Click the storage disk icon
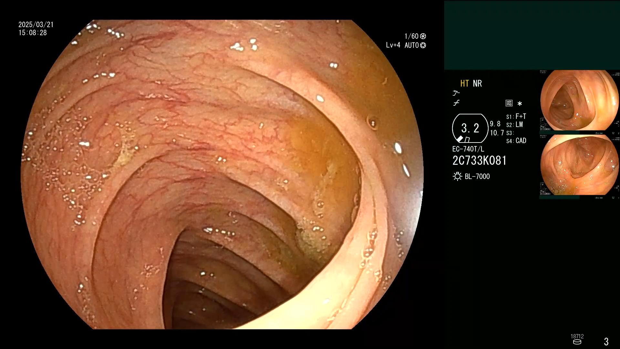This screenshot has width=620, height=349. [577, 342]
